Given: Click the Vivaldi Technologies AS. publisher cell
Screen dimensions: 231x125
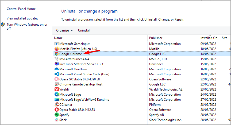Looking at the screenshot, I should (166, 89).
